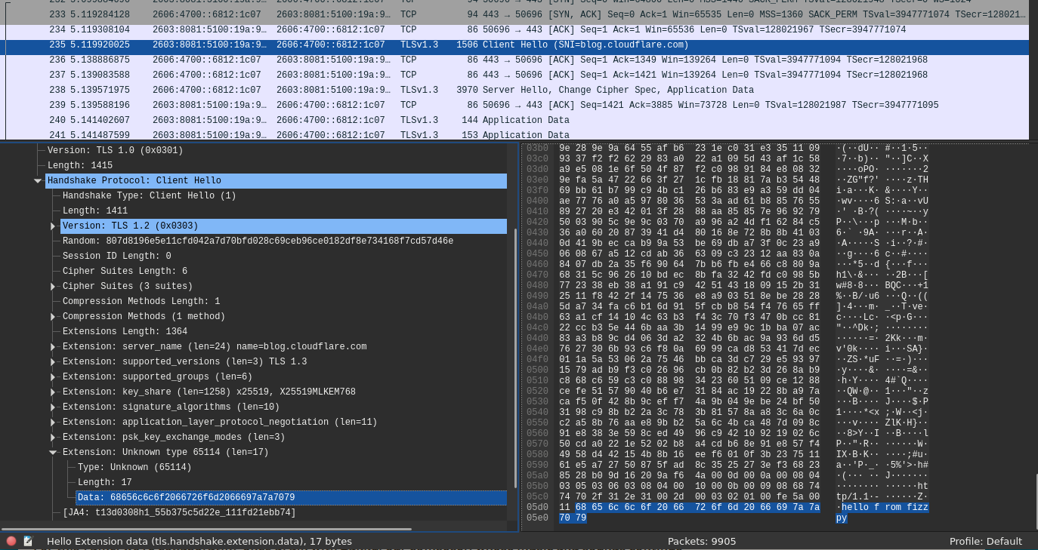Collapse Extension: Unknown type 65114 node

coord(53,453)
